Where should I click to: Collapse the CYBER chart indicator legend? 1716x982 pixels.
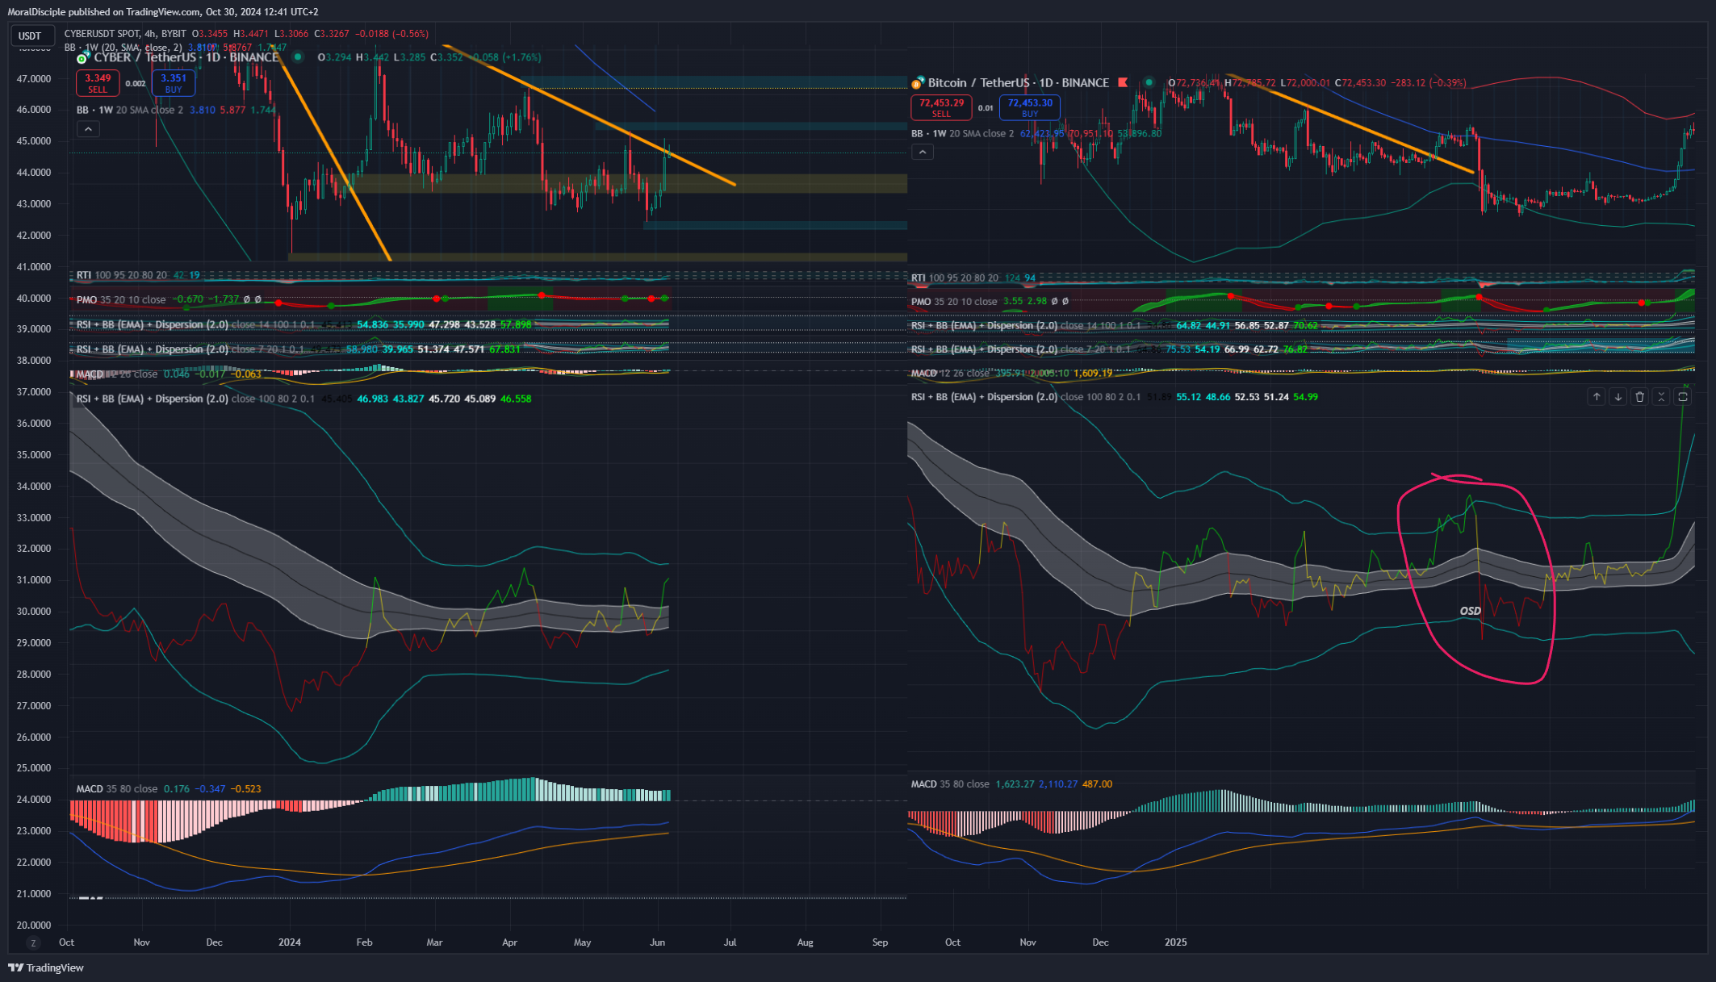pos(88,129)
